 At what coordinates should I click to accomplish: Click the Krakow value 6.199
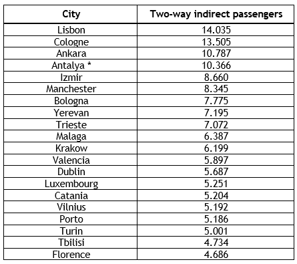[216, 148]
